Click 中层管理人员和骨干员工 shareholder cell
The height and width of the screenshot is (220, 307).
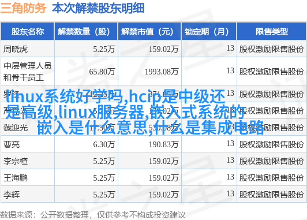click(28, 72)
